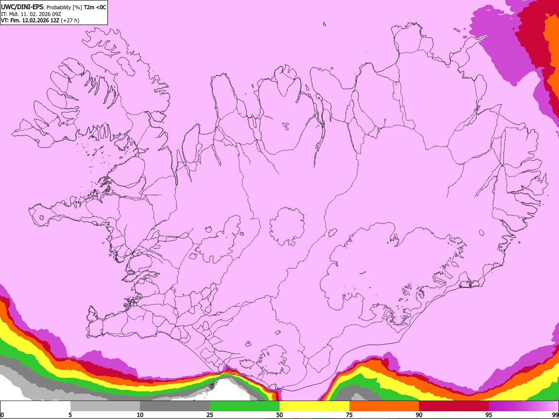Click the 'IT: Mið. 11. 02. 2026 09Z' line
Image resolution: width=559 pixels, height=419 pixels.
[31, 14]
